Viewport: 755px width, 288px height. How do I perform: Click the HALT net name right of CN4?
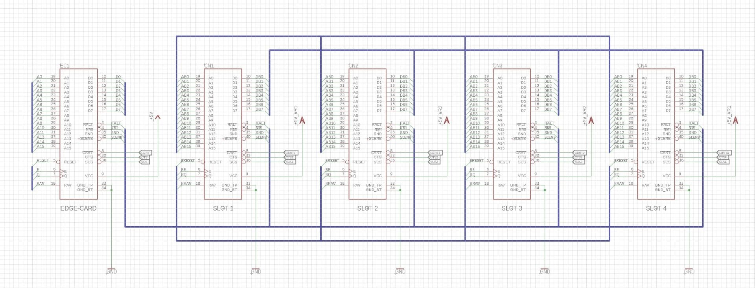694,123
